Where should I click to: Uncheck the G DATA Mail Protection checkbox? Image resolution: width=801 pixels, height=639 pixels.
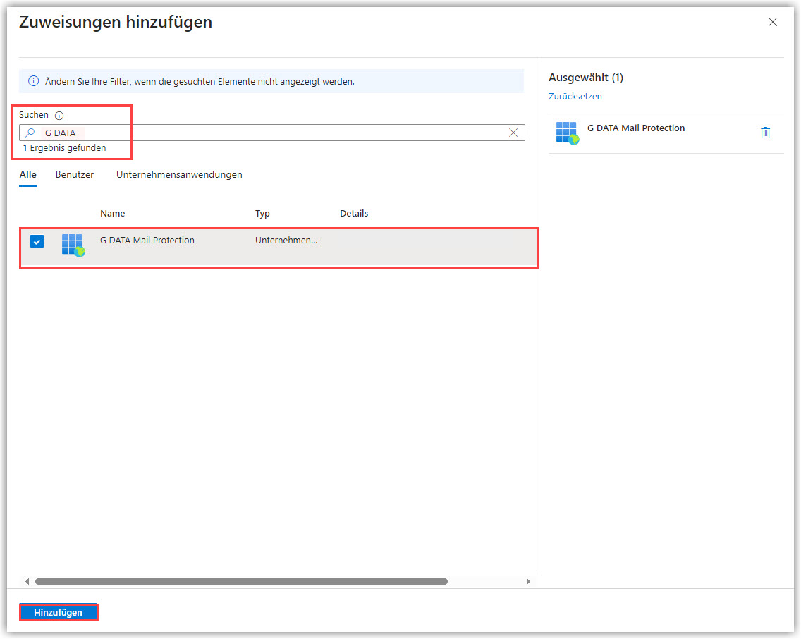[37, 241]
